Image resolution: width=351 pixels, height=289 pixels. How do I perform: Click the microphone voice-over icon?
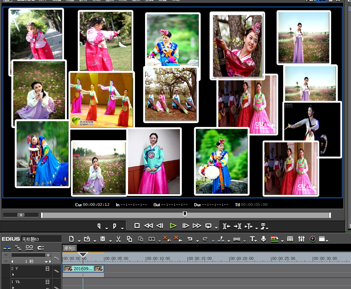coord(264,239)
